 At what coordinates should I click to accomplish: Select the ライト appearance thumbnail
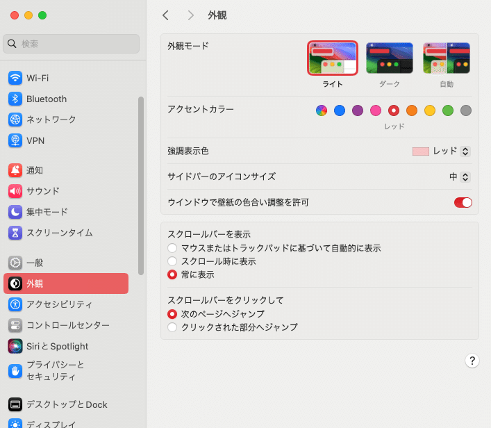[x=332, y=58]
